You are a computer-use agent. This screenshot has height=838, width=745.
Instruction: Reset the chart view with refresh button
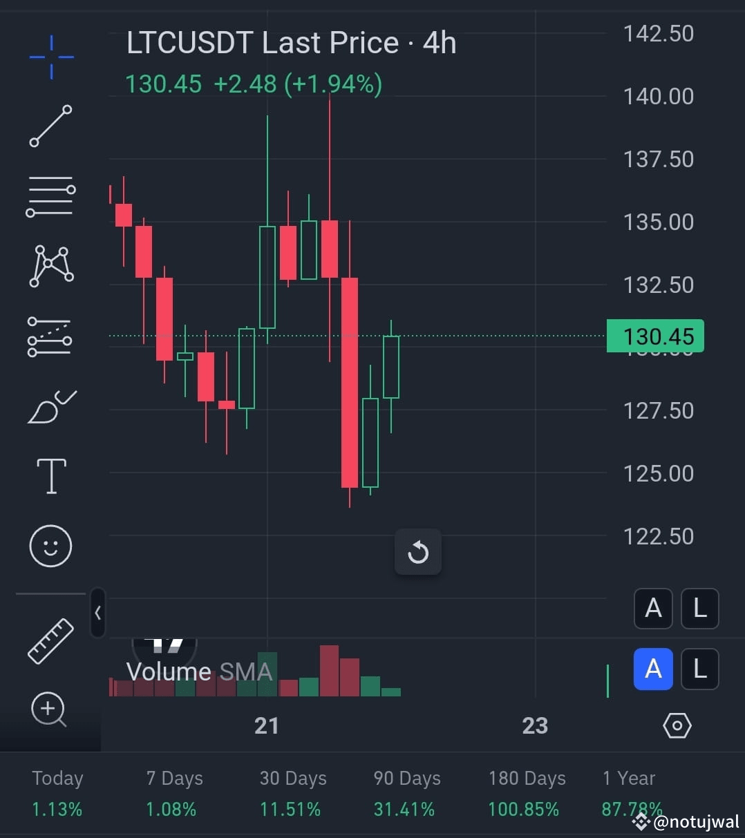[418, 551]
